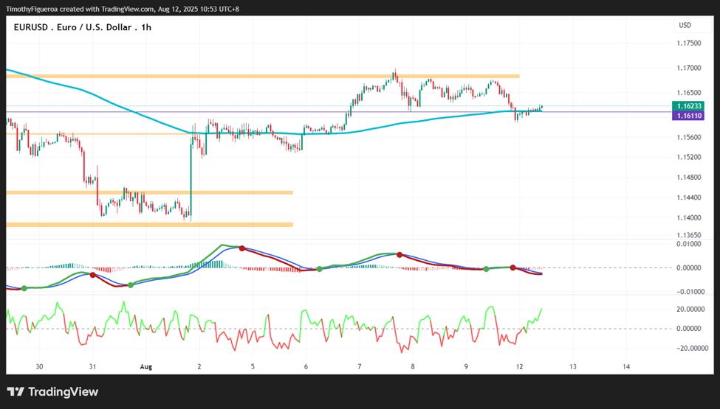The width and height of the screenshot is (720, 409).
Task: Click the last red MACD crossover dot before 12
Action: click(x=513, y=268)
